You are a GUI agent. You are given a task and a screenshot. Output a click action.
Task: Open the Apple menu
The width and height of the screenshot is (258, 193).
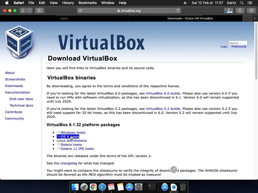click(7, 3)
